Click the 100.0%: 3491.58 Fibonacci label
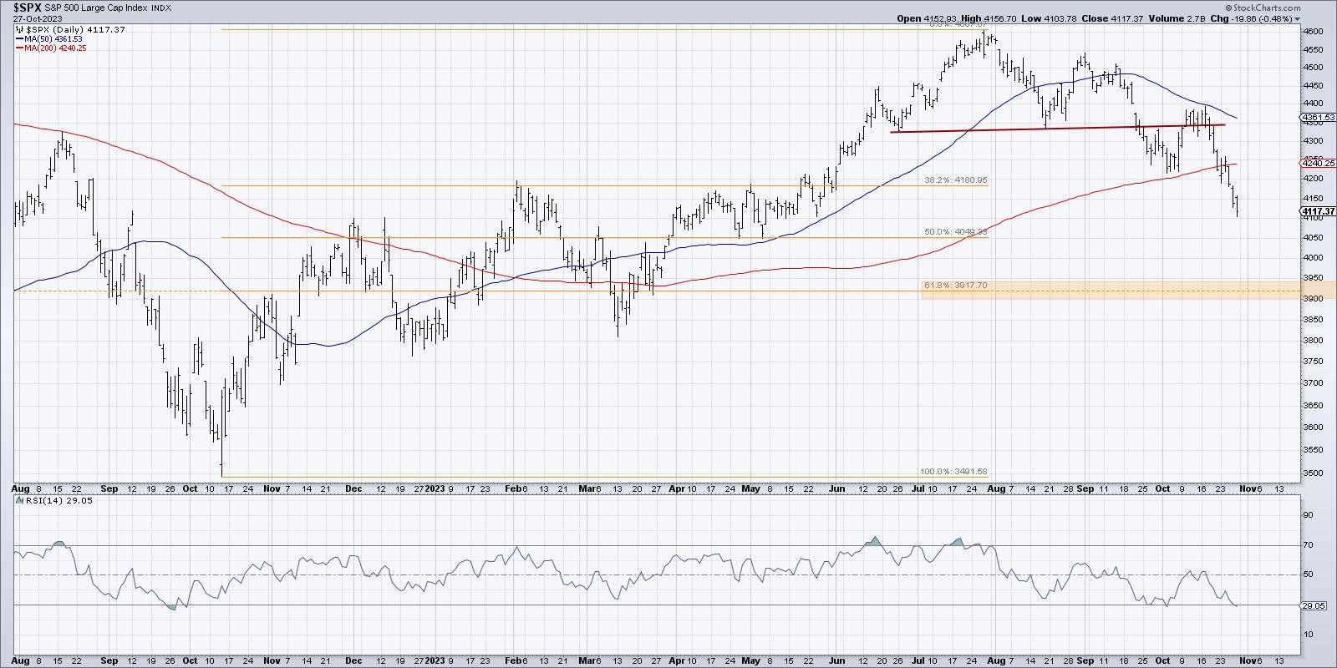The image size is (1337, 668). click(956, 472)
